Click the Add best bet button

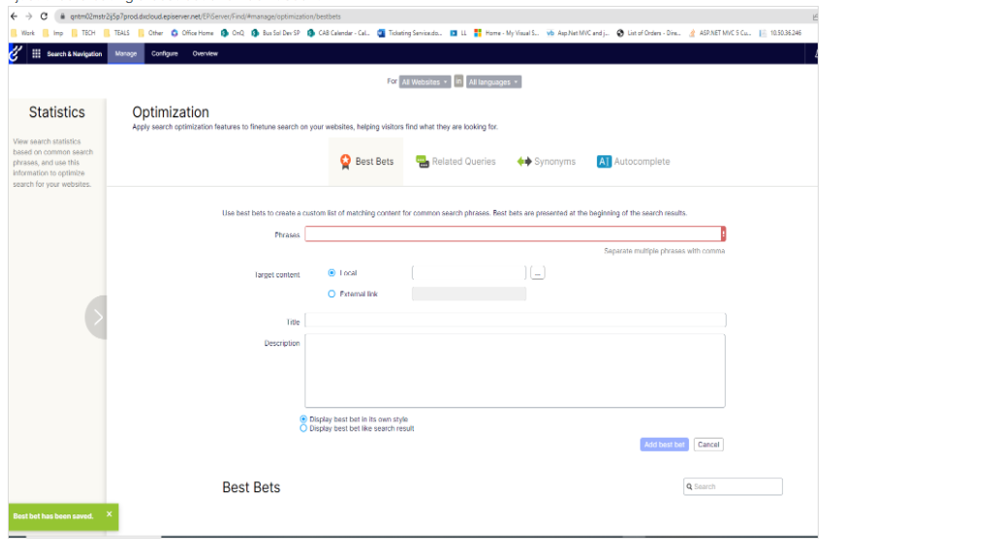click(x=664, y=445)
